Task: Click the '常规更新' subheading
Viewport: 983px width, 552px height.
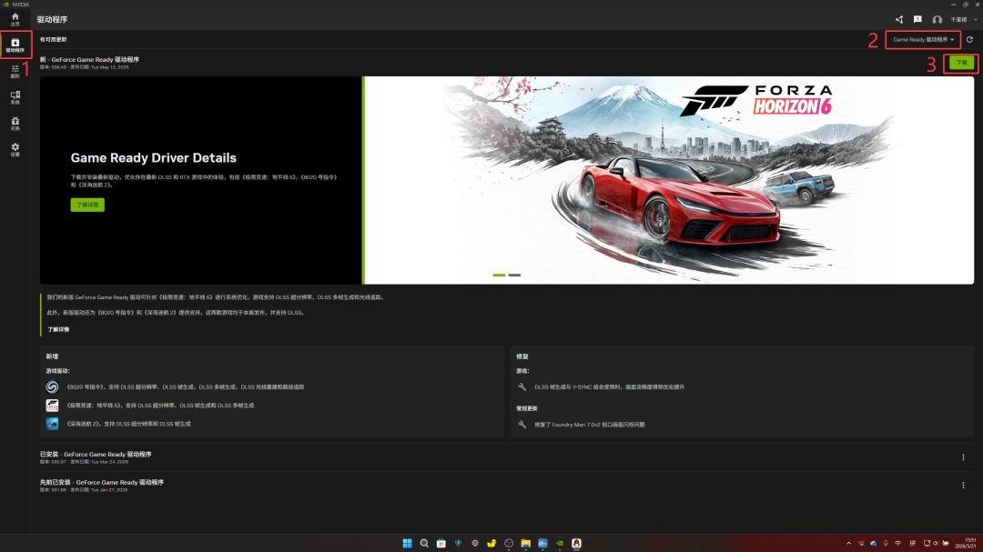Action: pos(527,408)
